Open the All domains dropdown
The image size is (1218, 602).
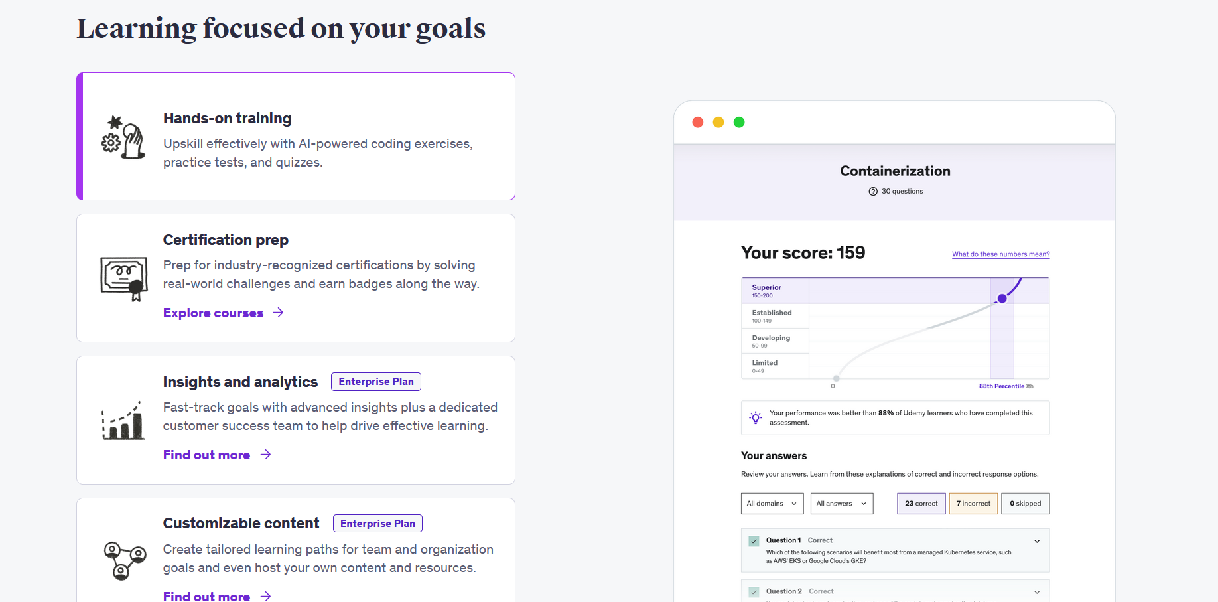coord(772,504)
